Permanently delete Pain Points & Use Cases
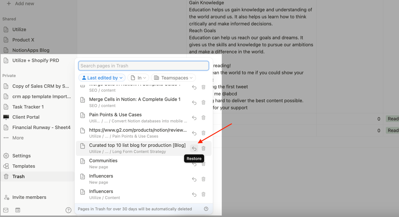 tap(204, 118)
